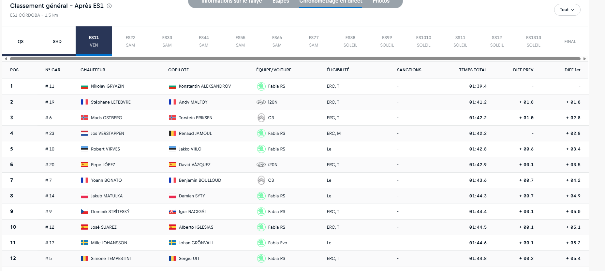Click the Netherlands flag beside Jos Verstappen
The height and width of the screenshot is (271, 605).
click(x=84, y=133)
